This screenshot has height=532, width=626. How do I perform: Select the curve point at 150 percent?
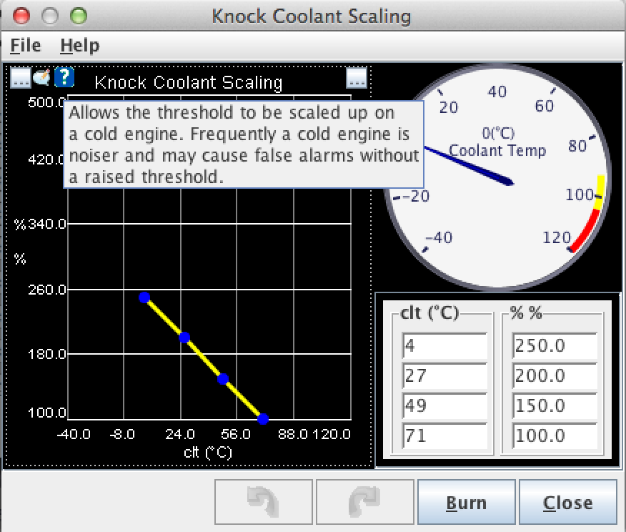[x=223, y=379]
